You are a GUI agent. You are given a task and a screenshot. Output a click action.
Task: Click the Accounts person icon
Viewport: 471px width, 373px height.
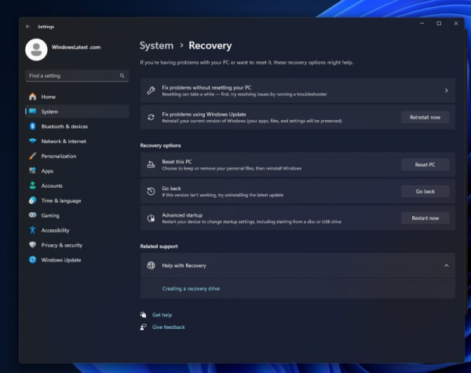pos(33,185)
